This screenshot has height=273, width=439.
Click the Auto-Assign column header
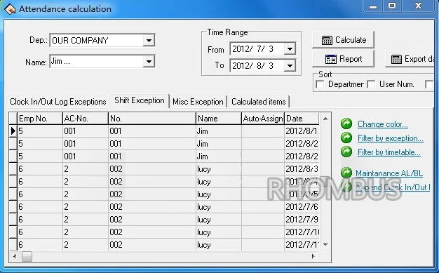263,119
